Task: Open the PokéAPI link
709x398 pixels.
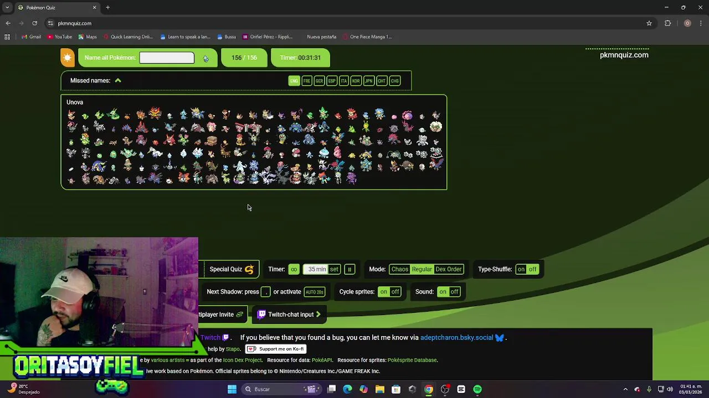Action: pos(322,360)
